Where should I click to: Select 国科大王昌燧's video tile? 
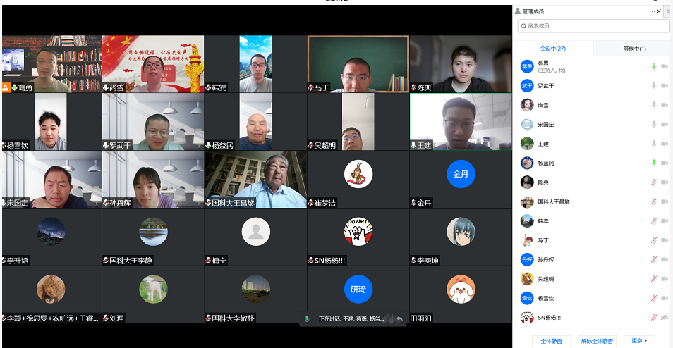tap(256, 179)
